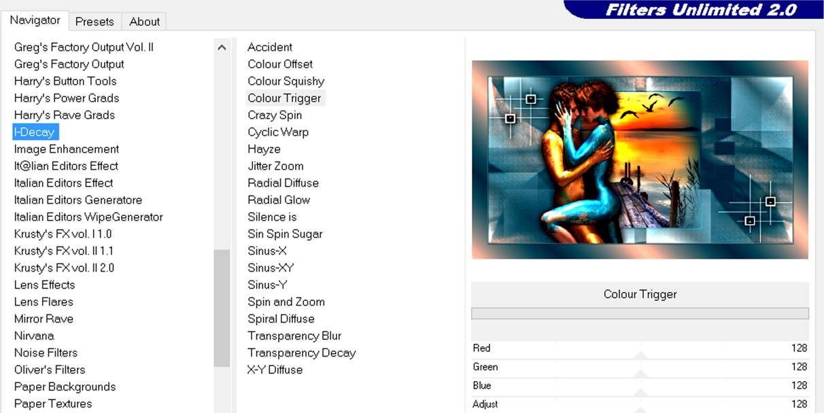Click the category list scrollbar thumb

click(x=222, y=308)
